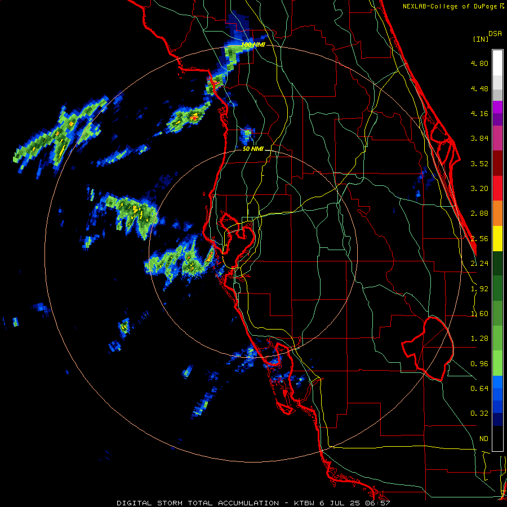Pick the navy blue swatch above ND

tap(497, 420)
